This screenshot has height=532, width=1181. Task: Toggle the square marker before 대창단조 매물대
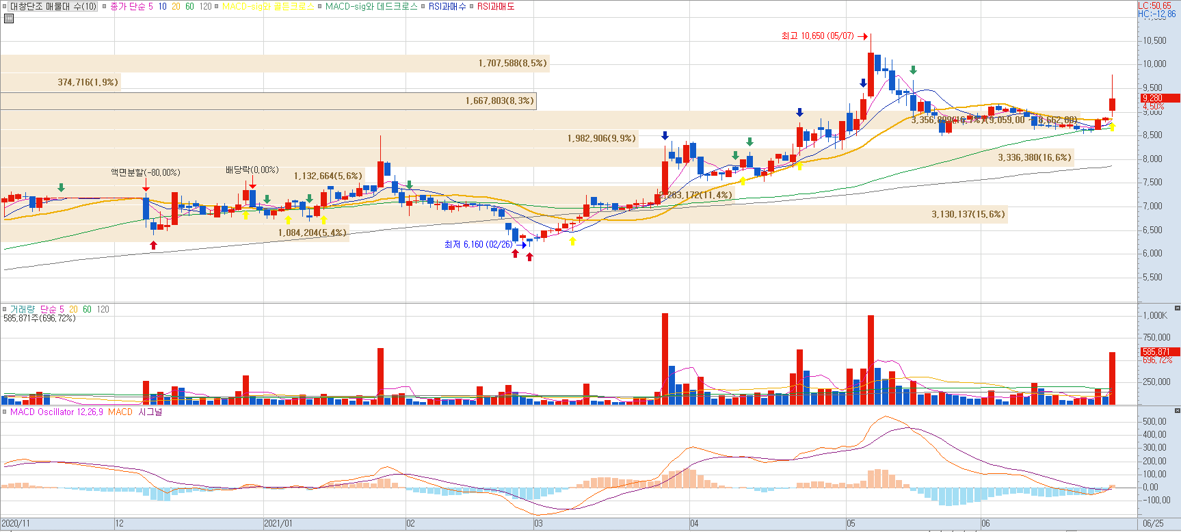pyautogui.click(x=5, y=6)
